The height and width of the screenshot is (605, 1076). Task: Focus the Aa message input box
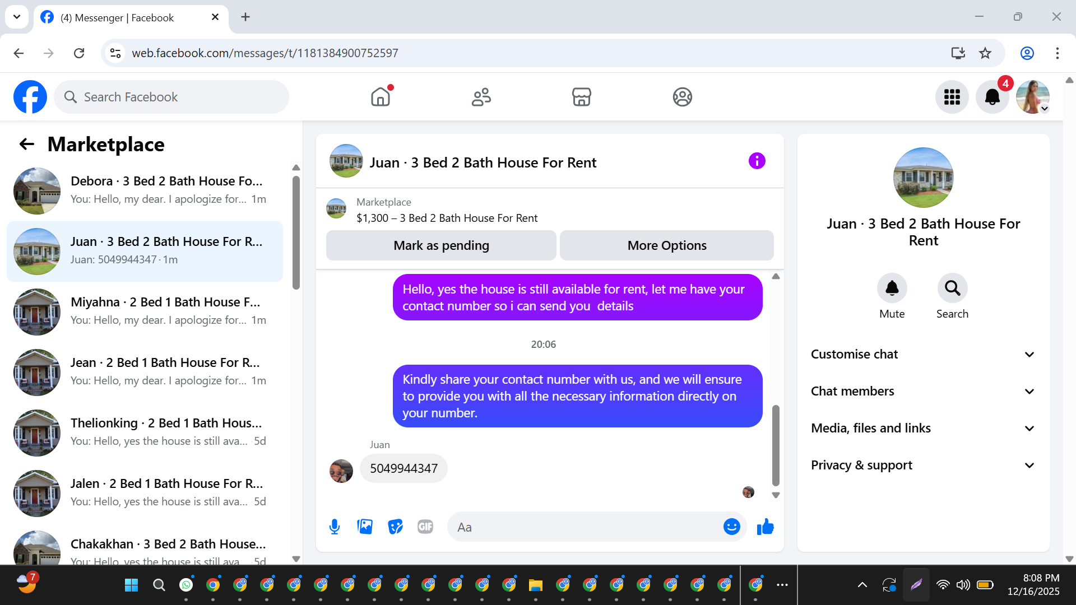(x=586, y=527)
